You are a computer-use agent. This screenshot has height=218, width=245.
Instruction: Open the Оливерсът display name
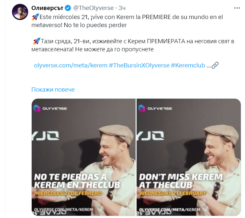coord(47,8)
